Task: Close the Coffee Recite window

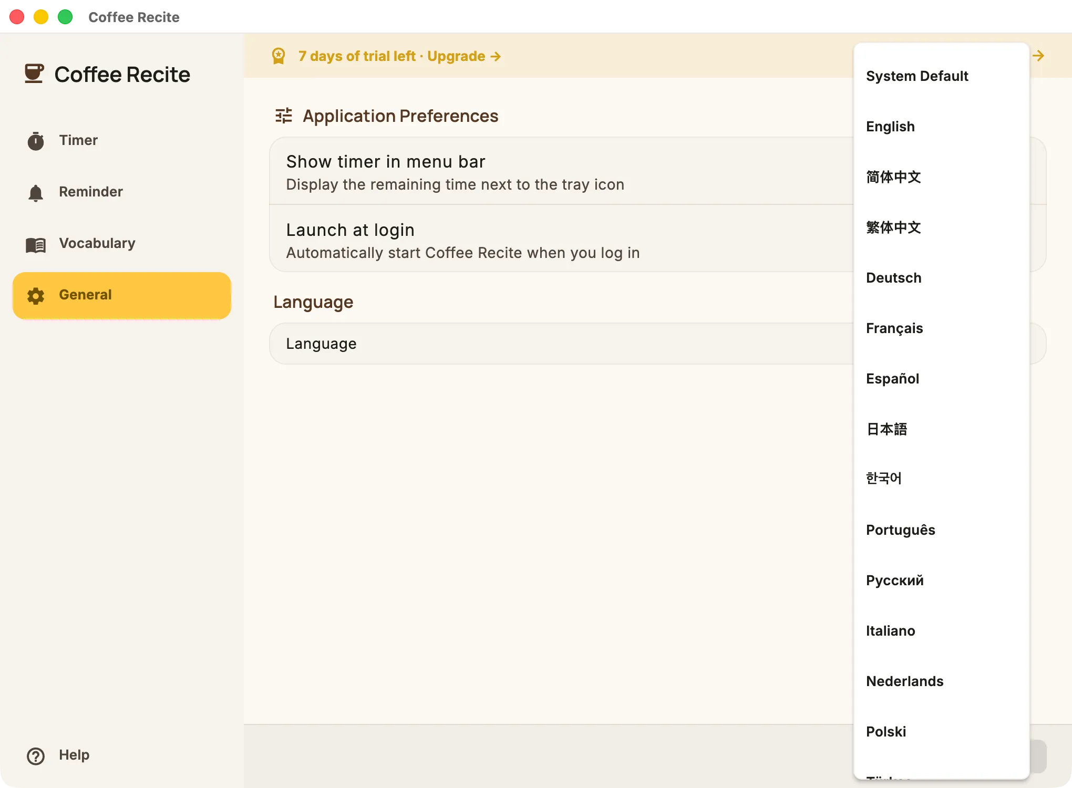Action: (17, 17)
